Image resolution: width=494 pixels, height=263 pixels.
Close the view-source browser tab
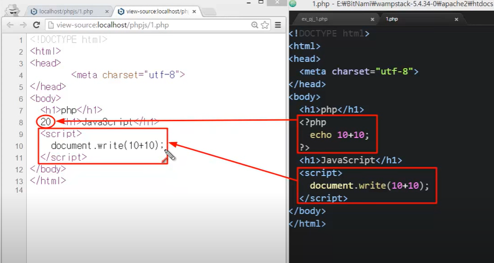pos(194,12)
